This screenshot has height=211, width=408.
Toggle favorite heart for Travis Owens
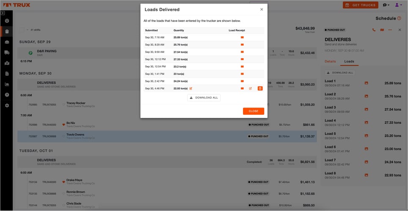[63, 136]
